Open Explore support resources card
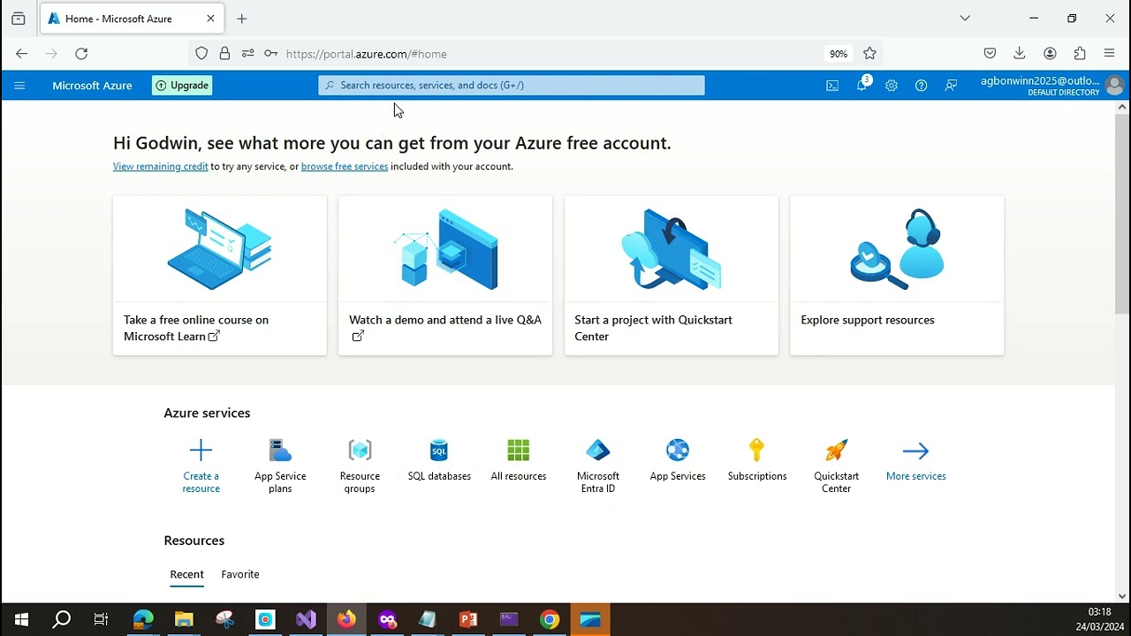 click(x=897, y=276)
